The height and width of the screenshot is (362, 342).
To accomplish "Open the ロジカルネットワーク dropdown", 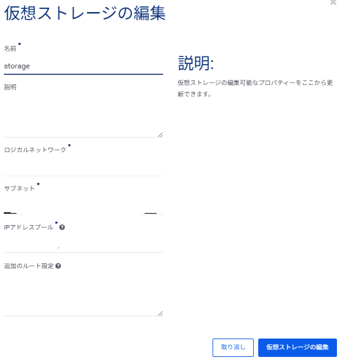I will 83,167.
